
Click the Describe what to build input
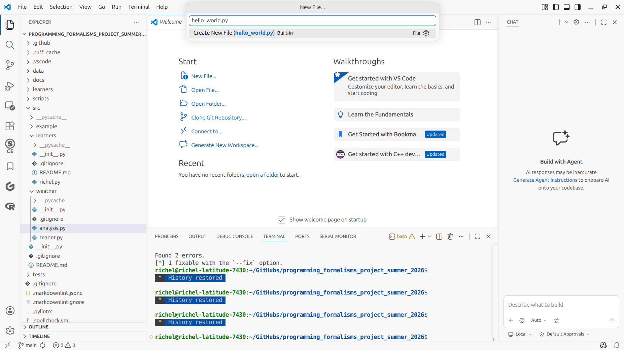561,305
